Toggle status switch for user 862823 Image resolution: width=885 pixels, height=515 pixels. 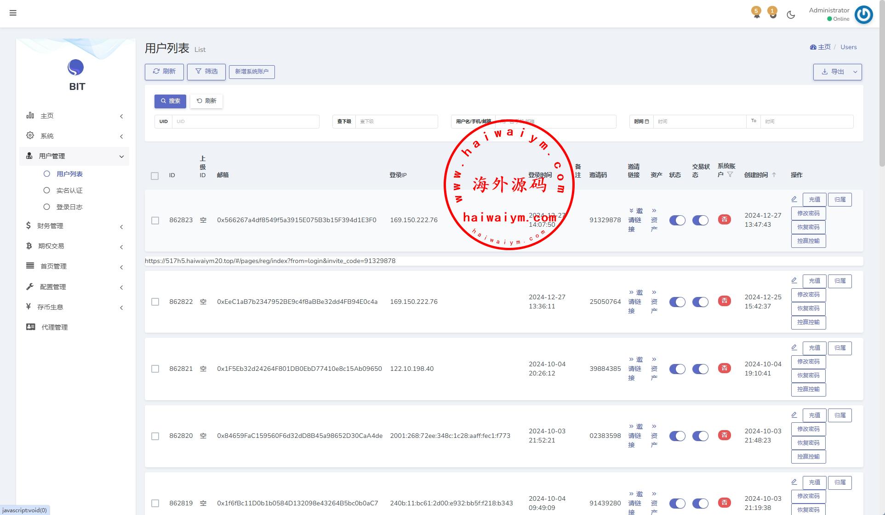(677, 220)
